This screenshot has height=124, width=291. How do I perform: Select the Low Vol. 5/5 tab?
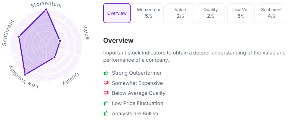point(241,13)
